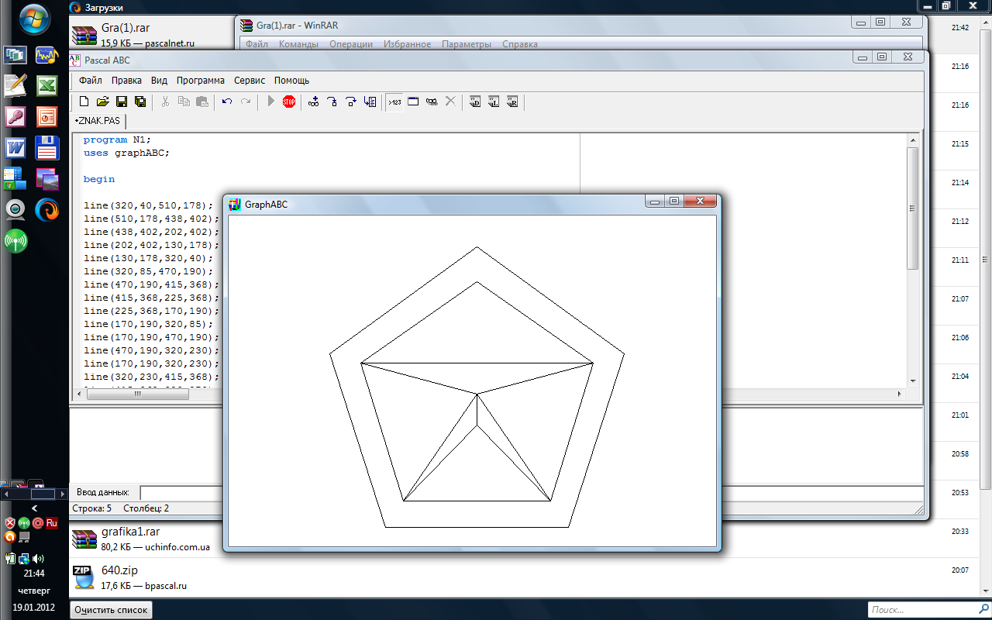Save the file with the floppy disk icon
Viewport: 992px width, 620px height.
point(122,102)
